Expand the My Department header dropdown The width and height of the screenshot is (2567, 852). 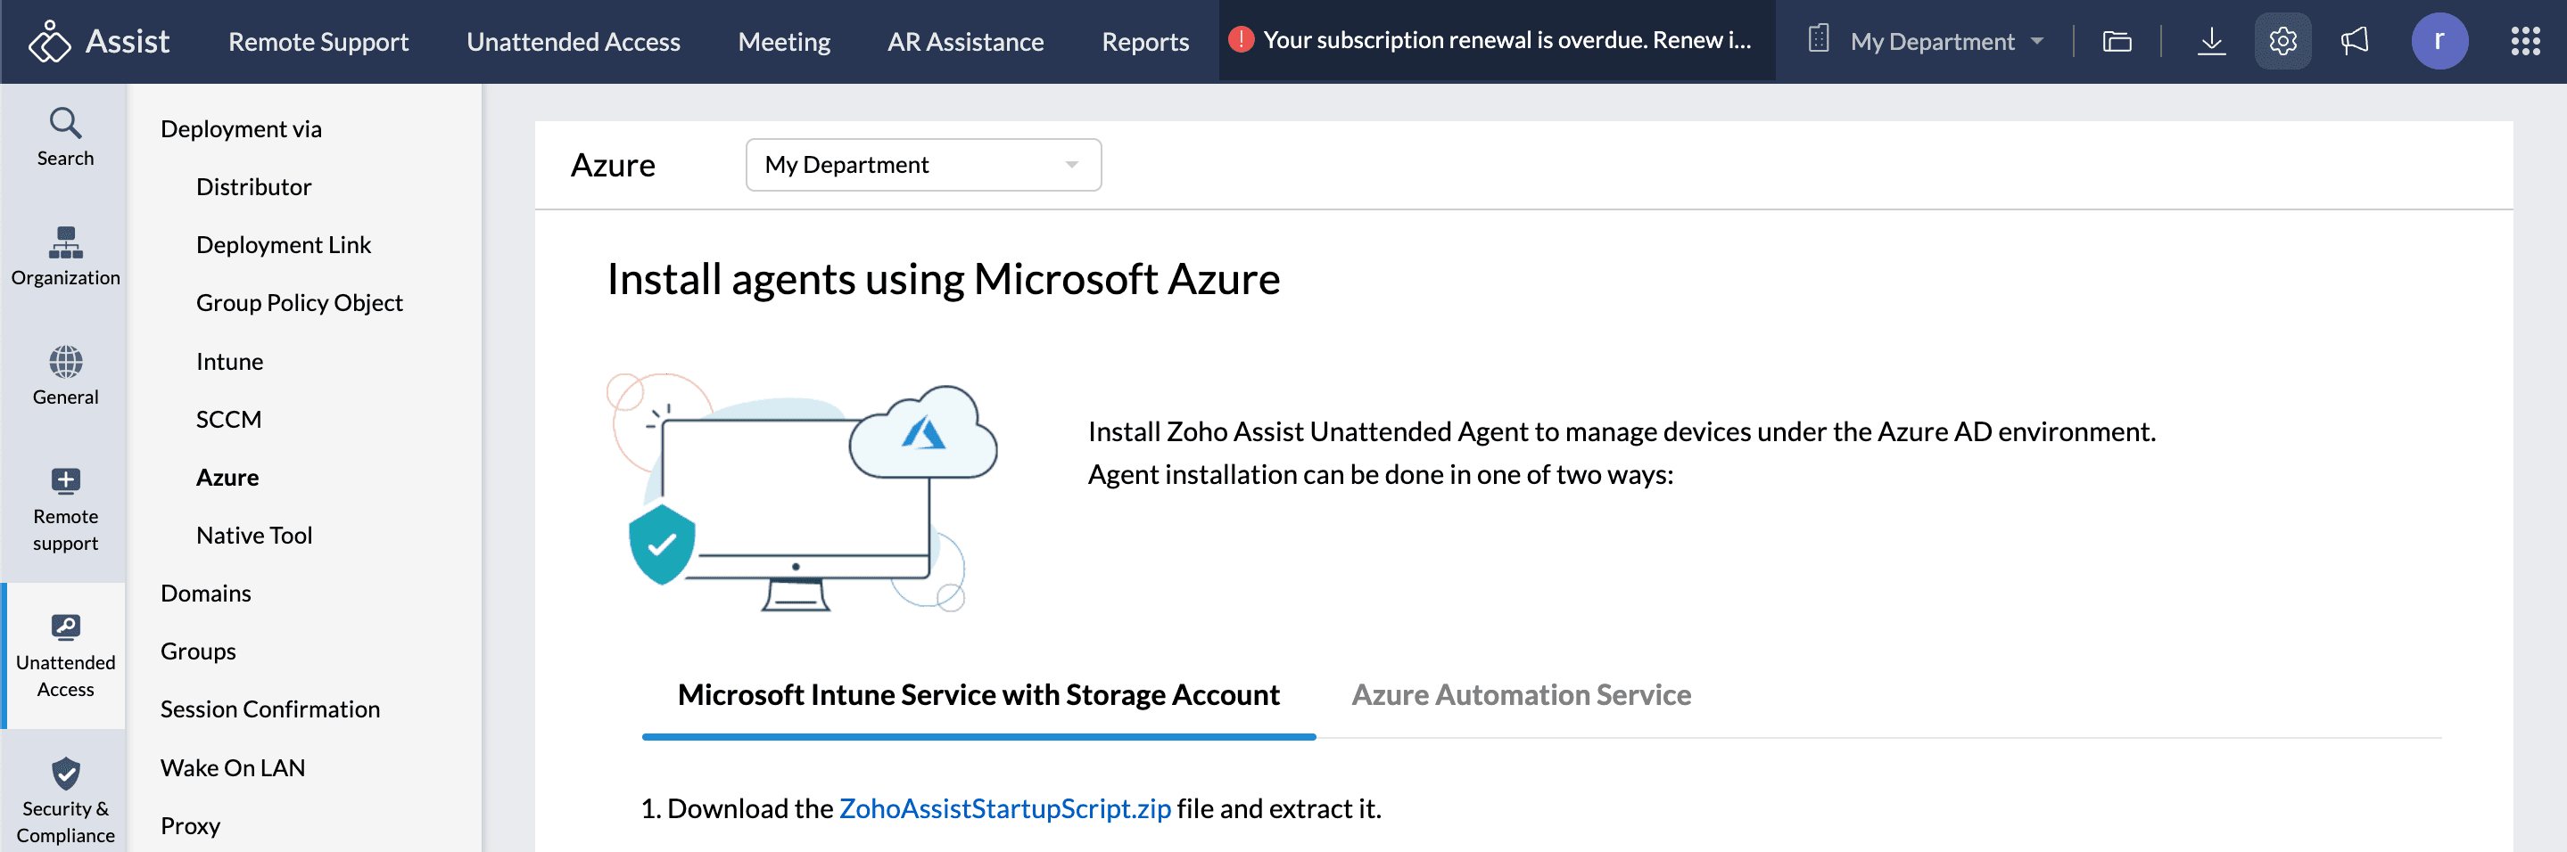(1946, 41)
